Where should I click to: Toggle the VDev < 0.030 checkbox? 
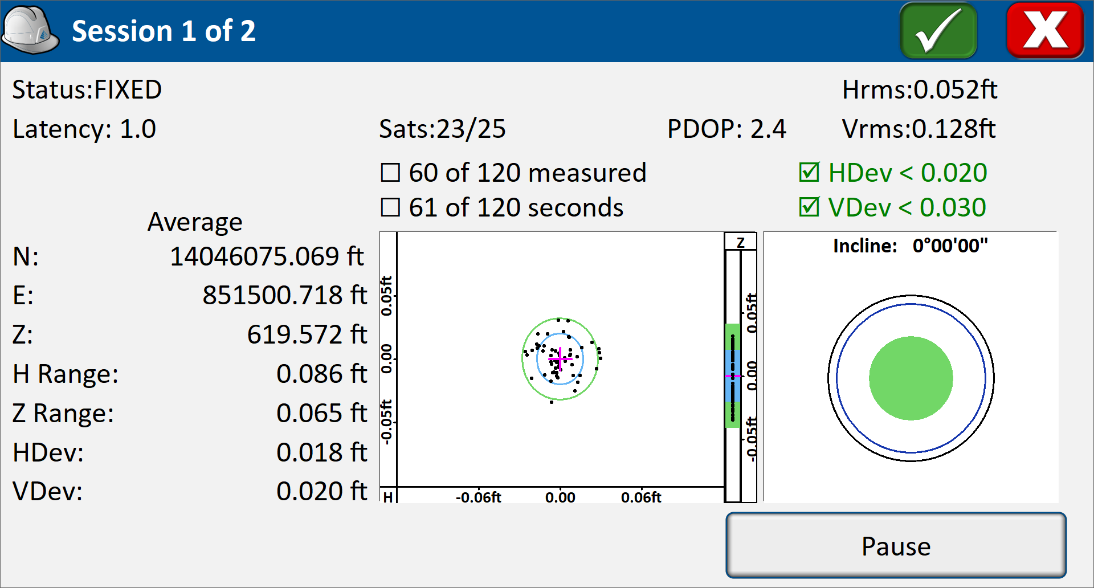pos(809,207)
